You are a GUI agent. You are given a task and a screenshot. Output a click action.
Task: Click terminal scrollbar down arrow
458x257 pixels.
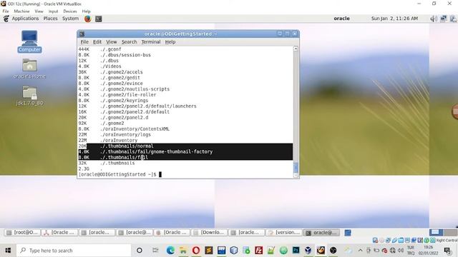click(x=296, y=175)
